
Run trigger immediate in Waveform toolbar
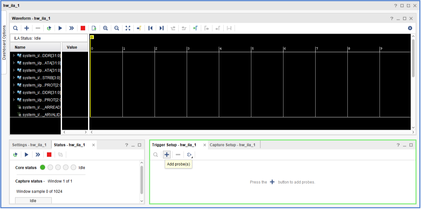[x=71, y=28]
